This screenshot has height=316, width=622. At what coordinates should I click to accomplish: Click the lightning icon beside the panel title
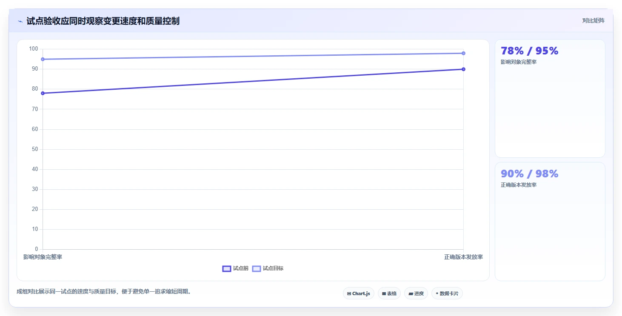(x=20, y=21)
